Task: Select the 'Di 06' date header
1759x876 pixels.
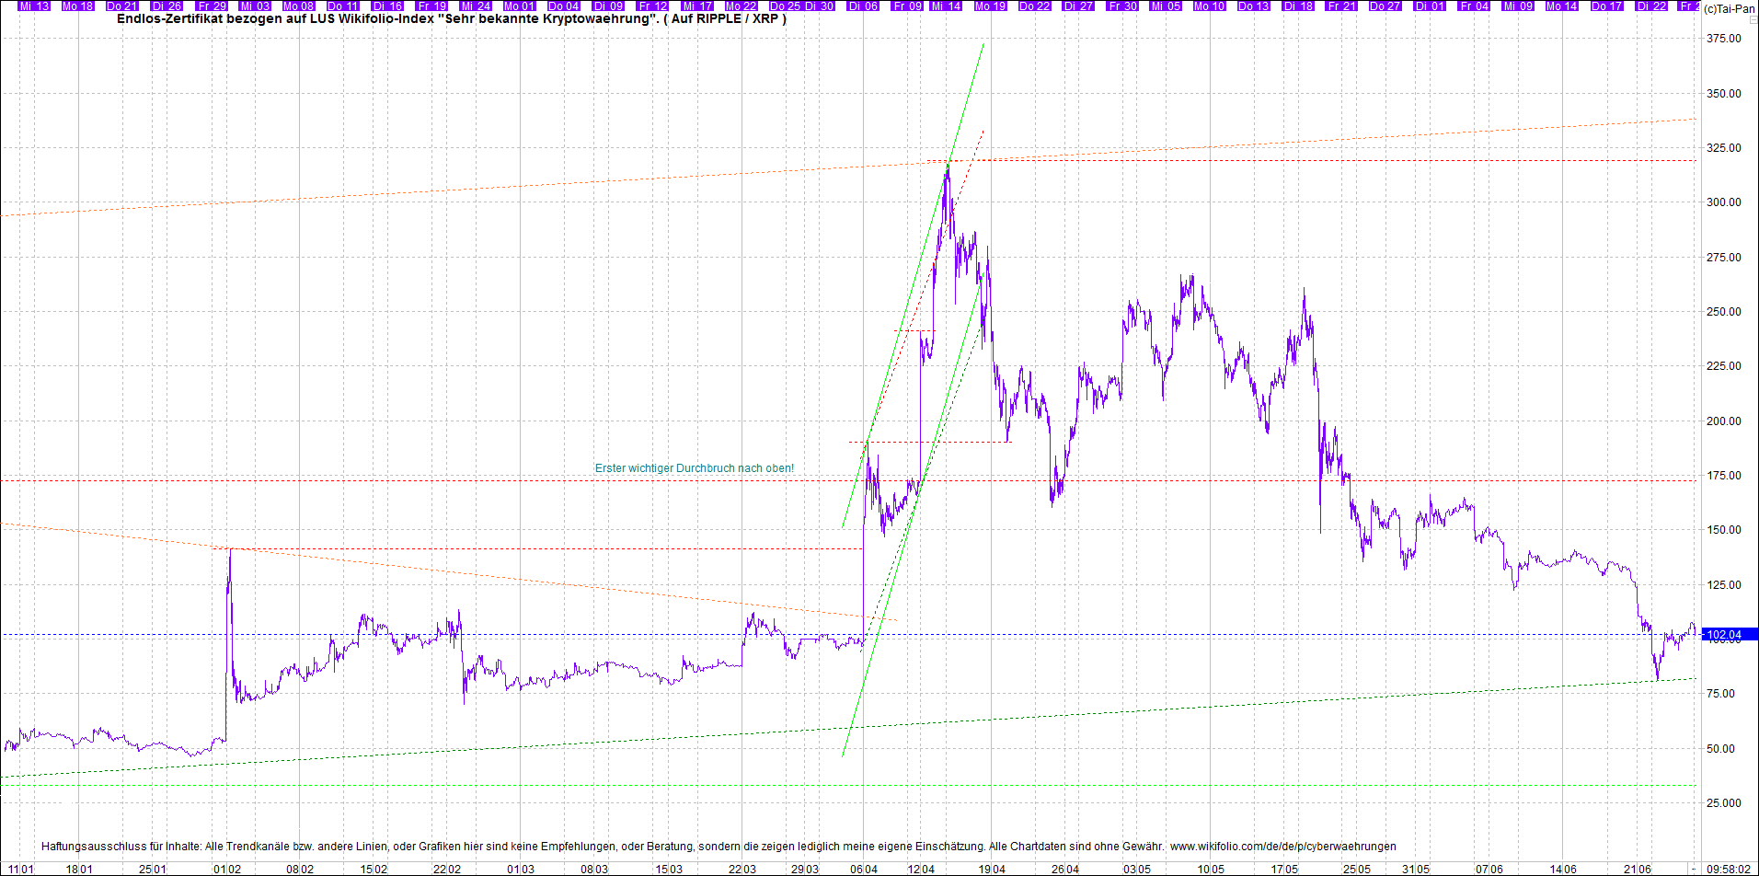Action: tap(863, 6)
